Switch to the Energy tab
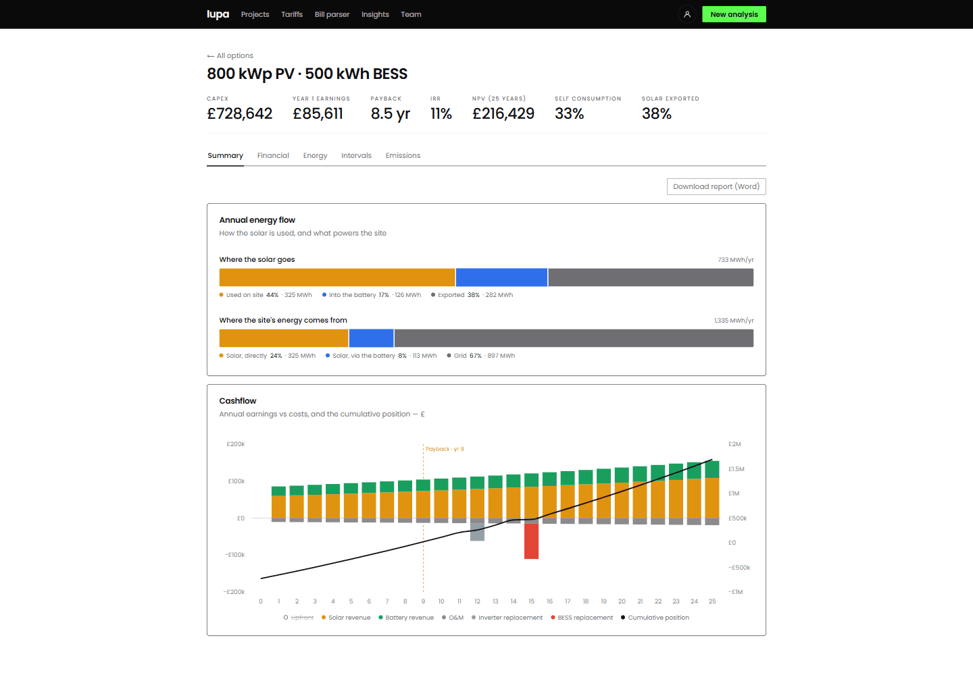The image size is (973, 675). point(315,156)
